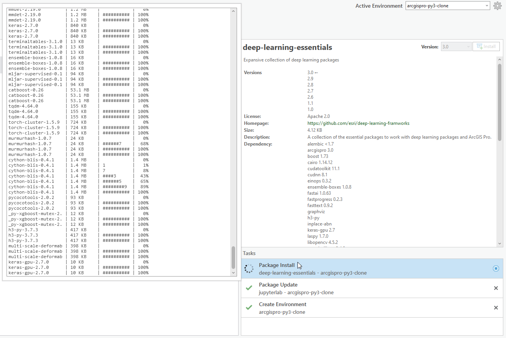Click the ensemble-boxes 1.0.8 dependency
506x338 pixels.
click(x=329, y=187)
